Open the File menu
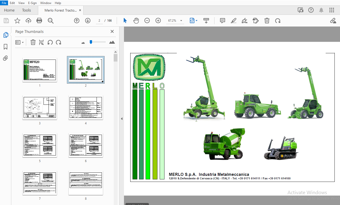 pos(4,3)
